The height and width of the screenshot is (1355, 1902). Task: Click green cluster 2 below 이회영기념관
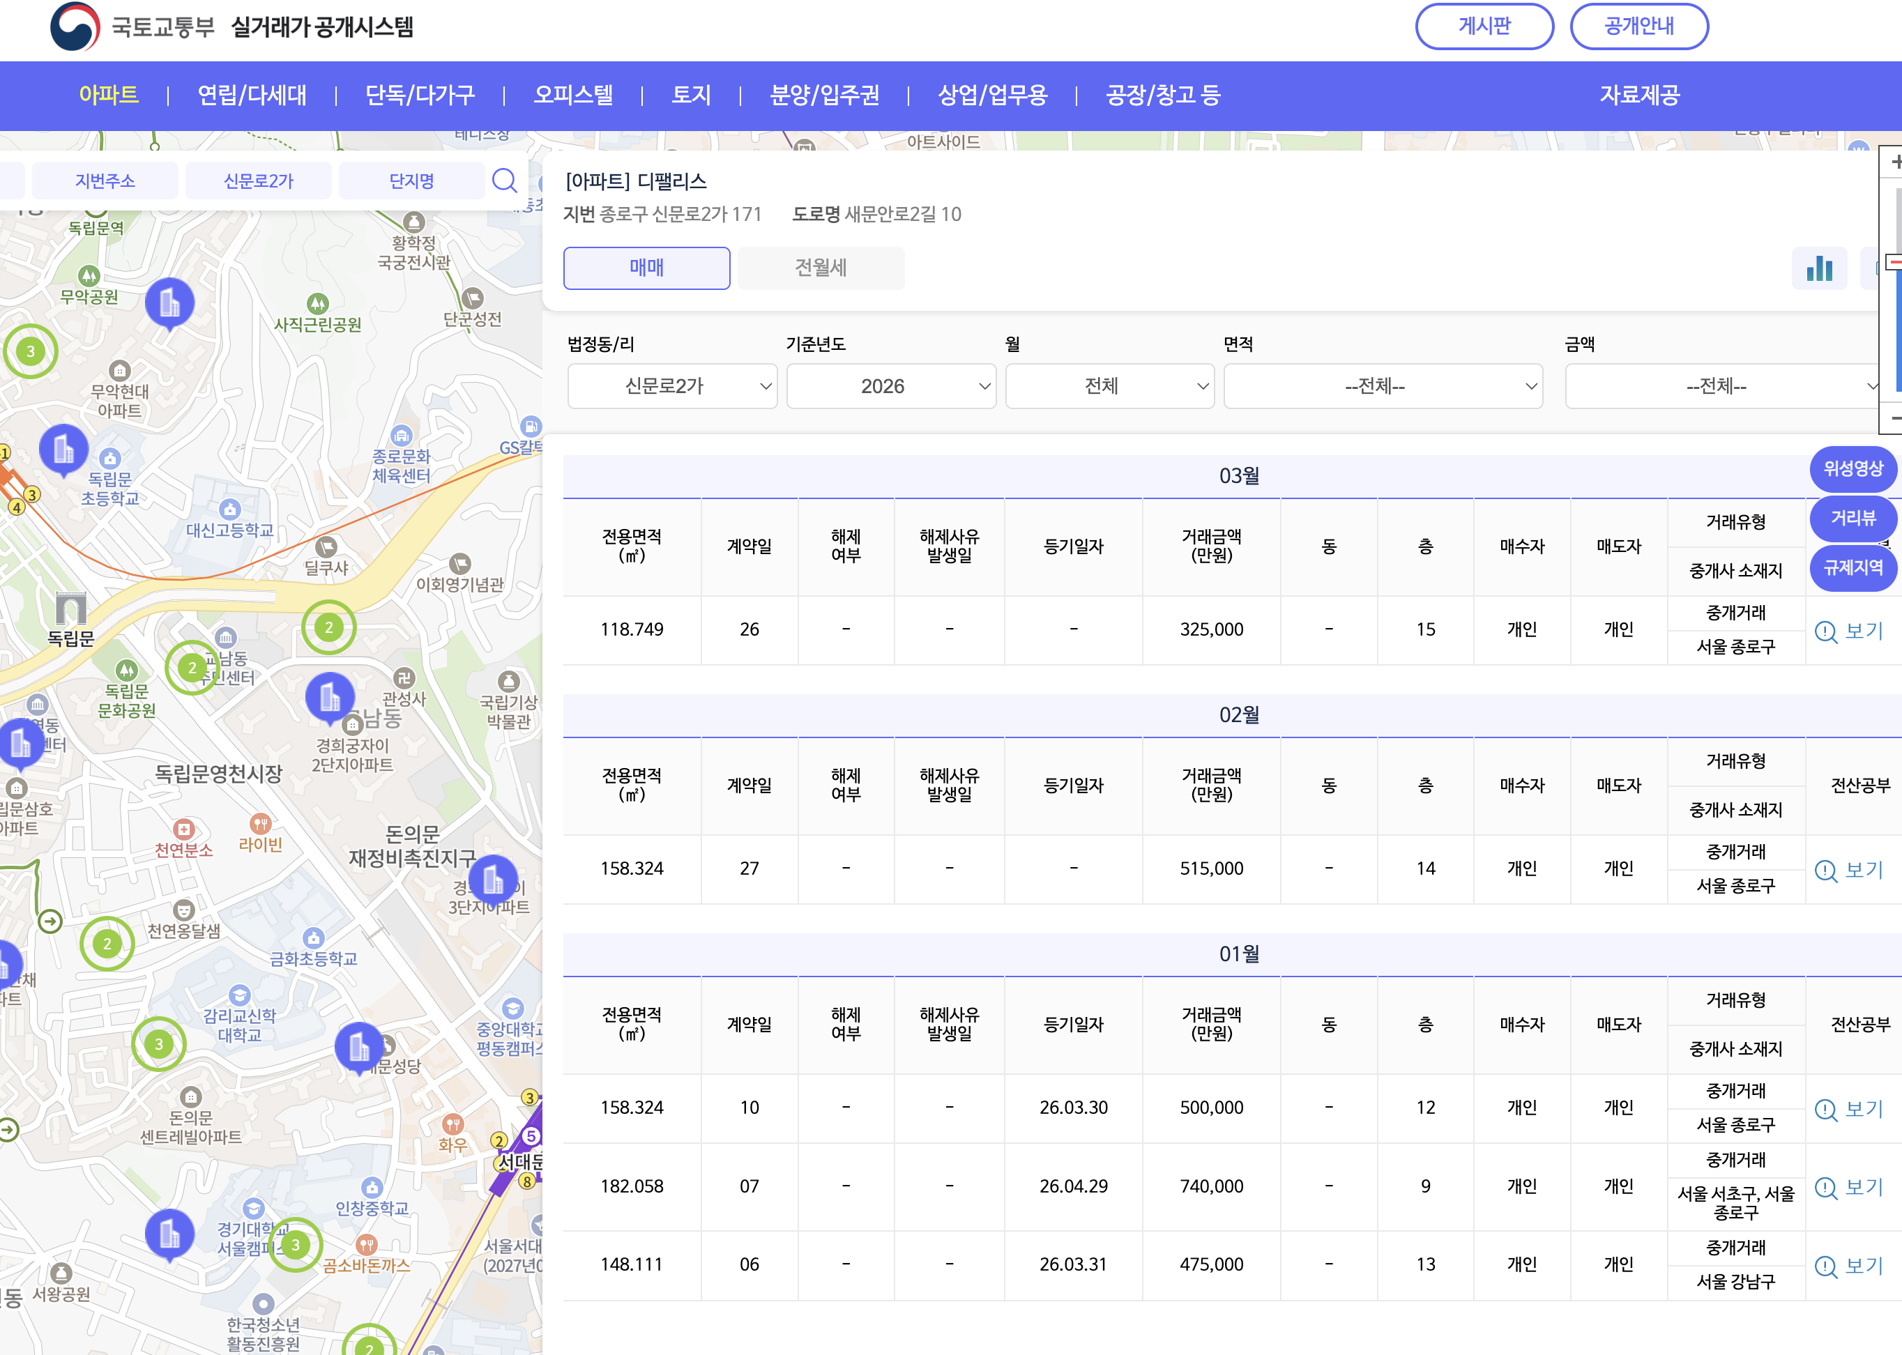329,627
